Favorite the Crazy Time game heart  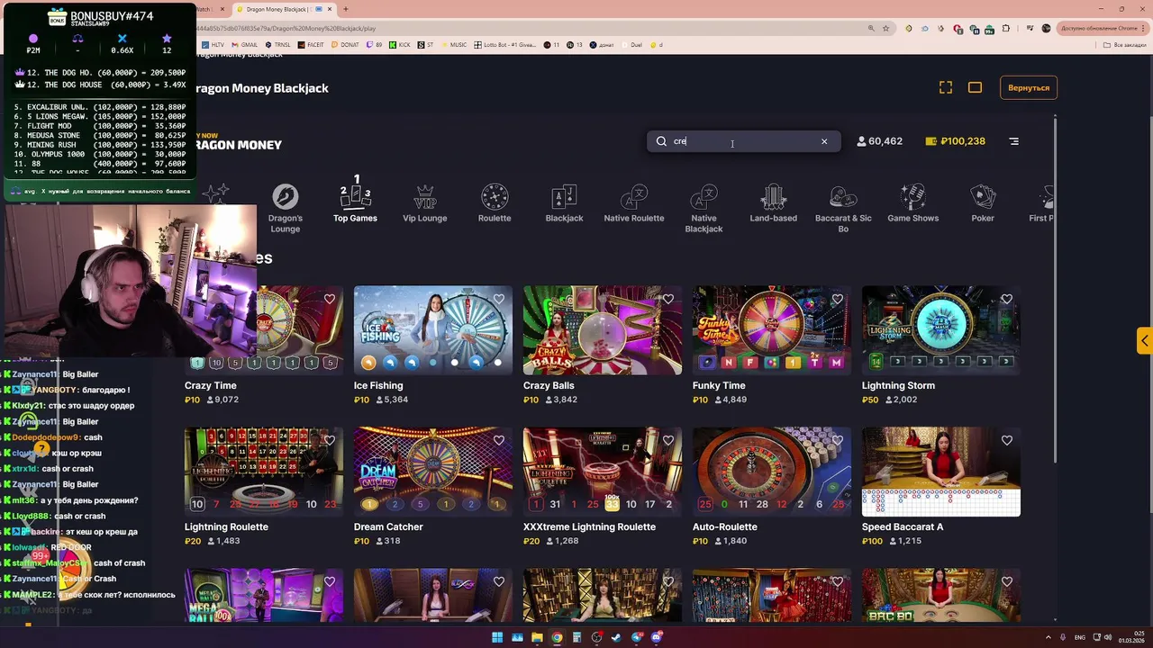pyautogui.click(x=330, y=299)
